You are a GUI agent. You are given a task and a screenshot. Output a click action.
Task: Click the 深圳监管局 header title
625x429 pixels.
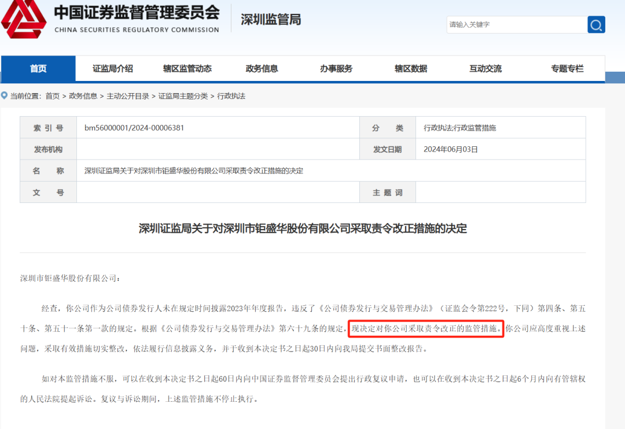tap(271, 19)
